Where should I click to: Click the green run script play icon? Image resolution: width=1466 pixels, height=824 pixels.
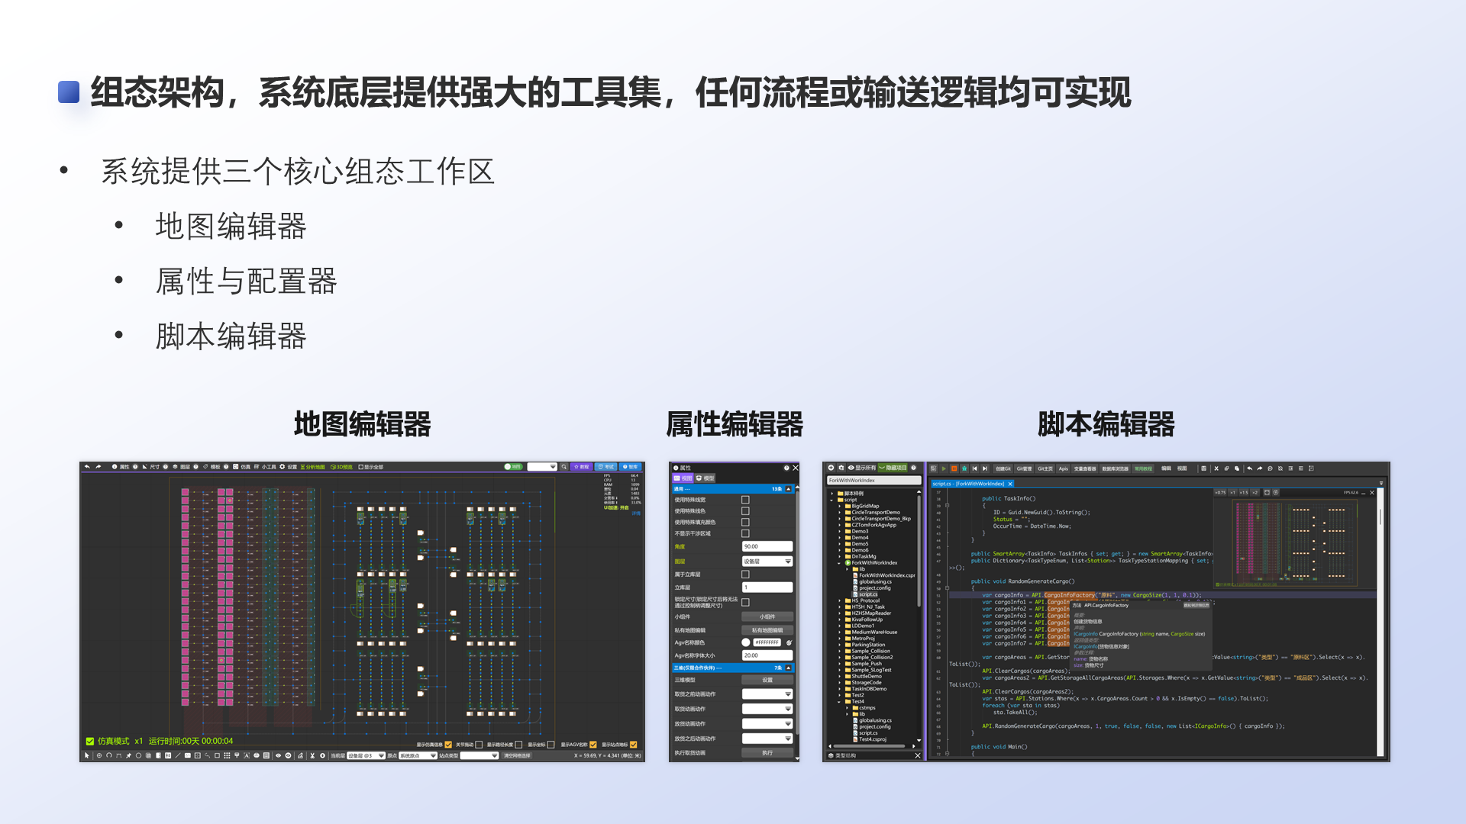944,468
